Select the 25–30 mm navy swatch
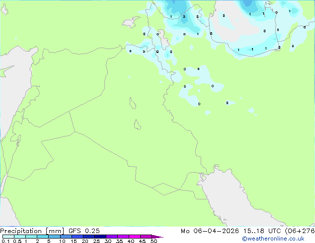Viewport: 315px width, 243px height. click(100, 237)
